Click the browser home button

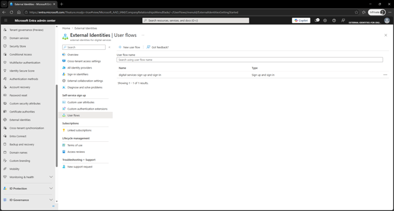tap(19, 12)
